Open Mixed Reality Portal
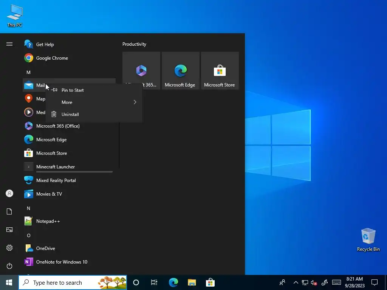Viewport: 387px width, 290px height. coord(69,180)
